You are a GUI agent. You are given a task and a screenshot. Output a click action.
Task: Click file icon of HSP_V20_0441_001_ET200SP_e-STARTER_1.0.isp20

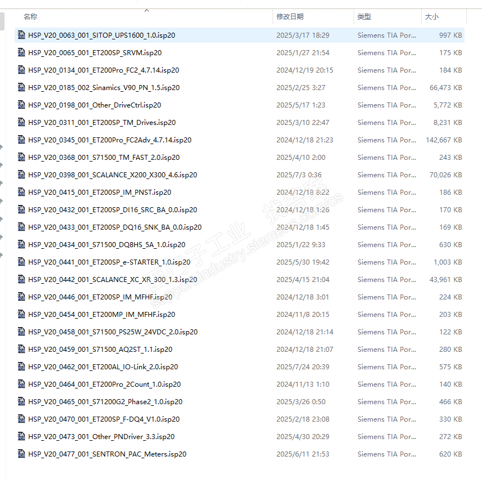(x=21, y=262)
